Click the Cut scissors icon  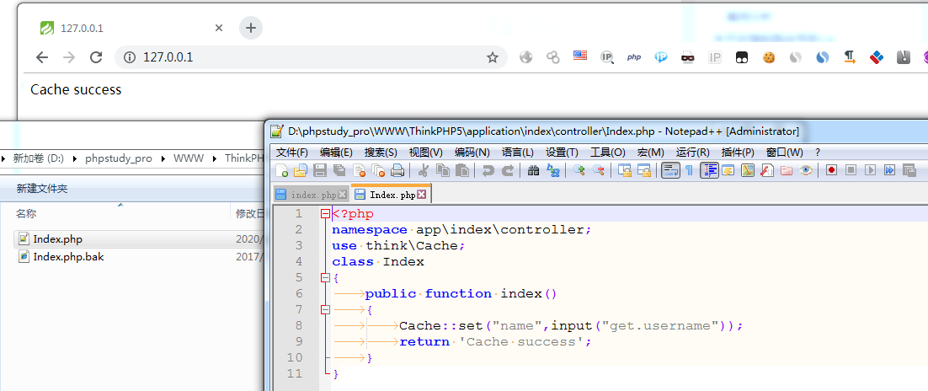pyautogui.click(x=423, y=170)
